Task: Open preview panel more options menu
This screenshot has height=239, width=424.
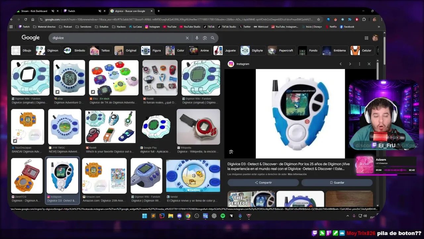Action: click(x=359, y=64)
